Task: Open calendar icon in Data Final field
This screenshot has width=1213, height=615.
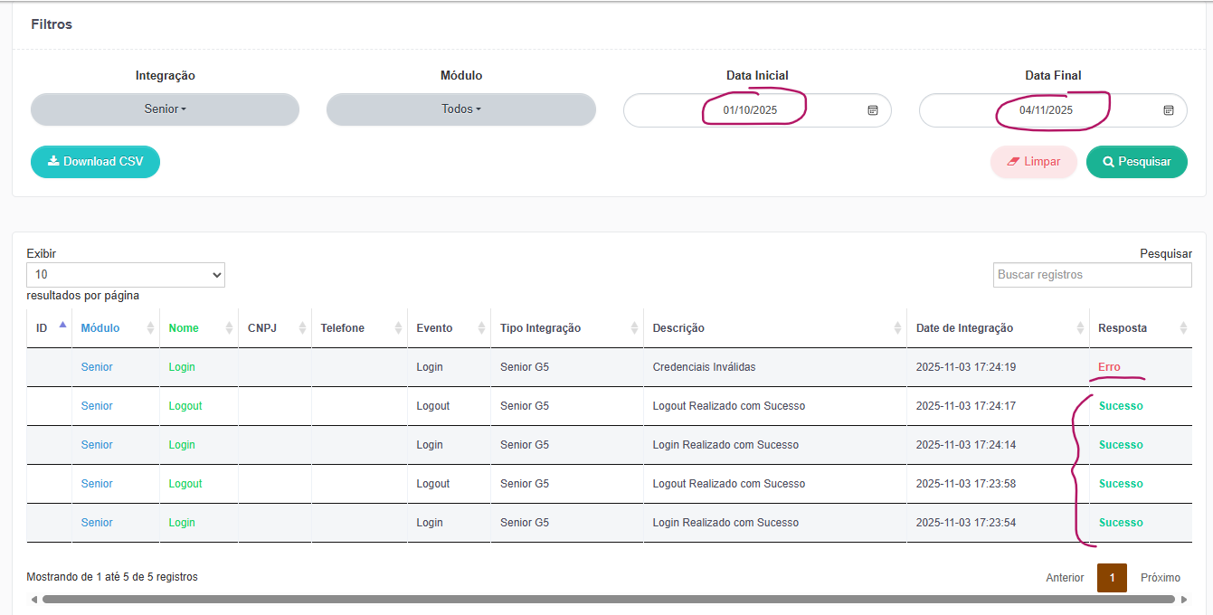Action: point(1169,110)
